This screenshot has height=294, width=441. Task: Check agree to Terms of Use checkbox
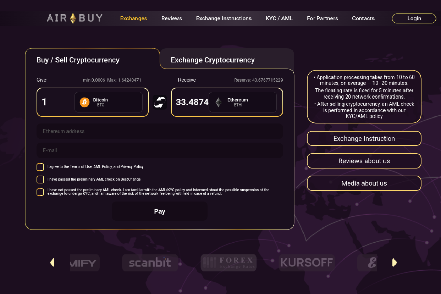pos(40,167)
